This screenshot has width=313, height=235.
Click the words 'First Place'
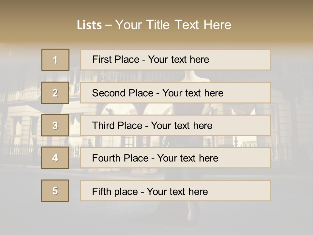click(x=116, y=59)
